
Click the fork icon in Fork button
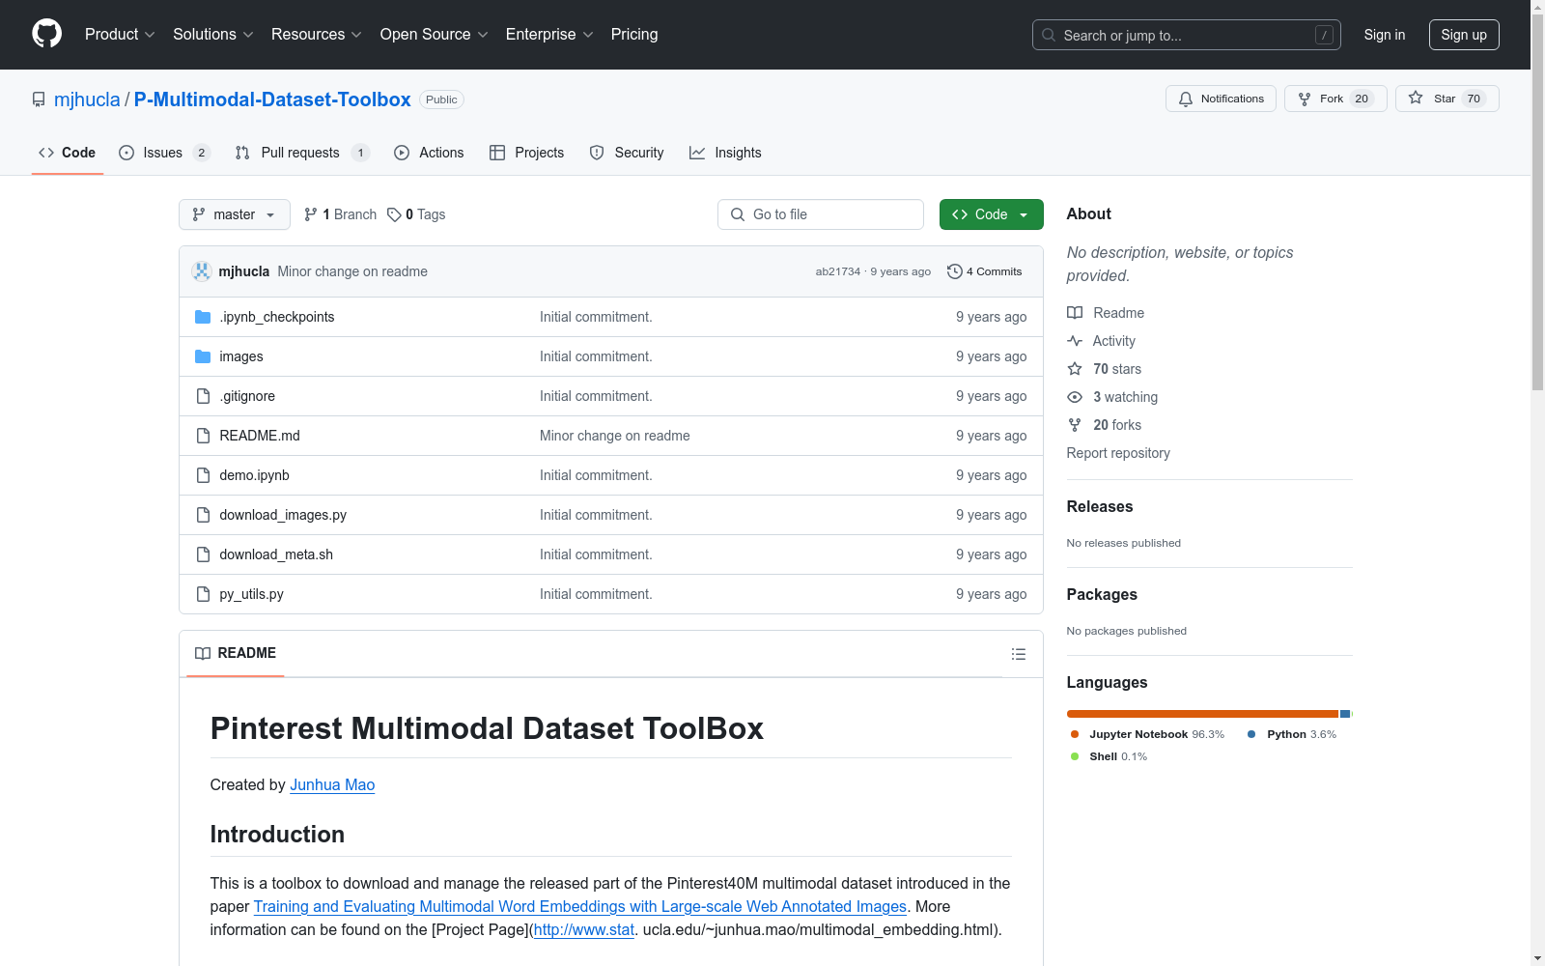click(x=1305, y=99)
